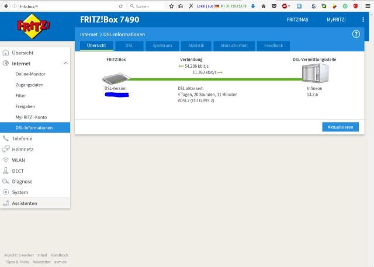Expand the adblock icon dropdown arrow

coord(289,6)
